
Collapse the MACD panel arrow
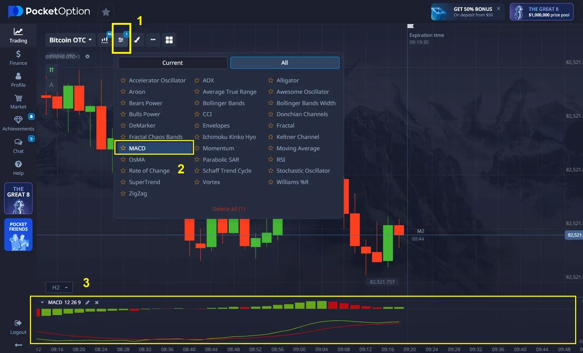[42, 302]
